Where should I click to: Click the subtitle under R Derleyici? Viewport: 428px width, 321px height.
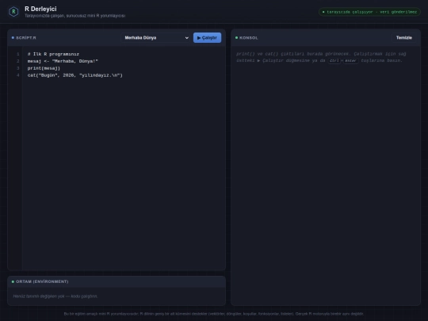pos(75,16)
